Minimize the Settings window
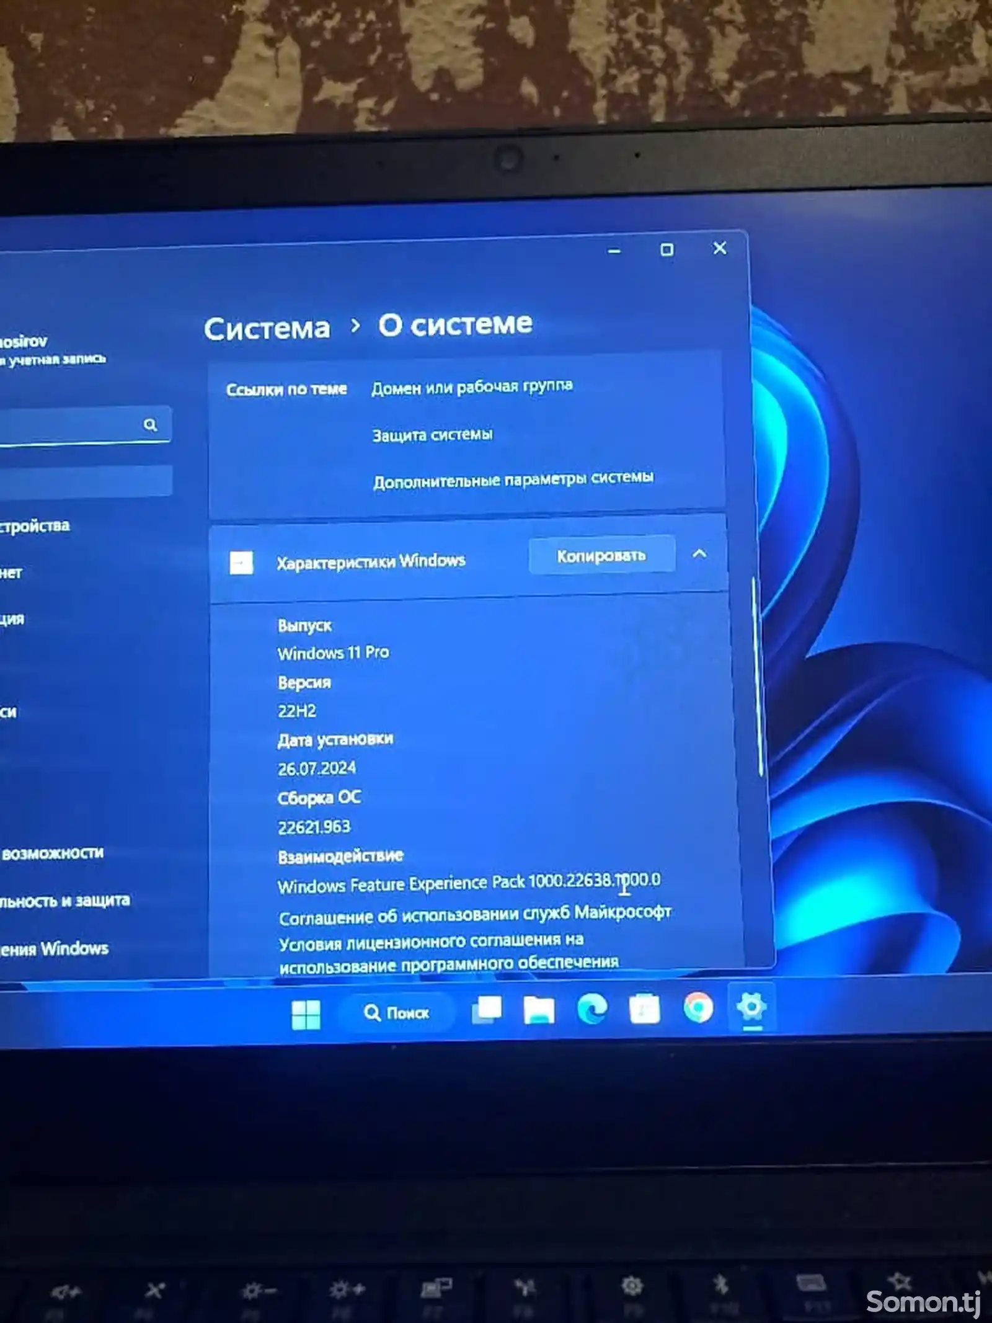This screenshot has height=1323, width=992. click(x=614, y=251)
